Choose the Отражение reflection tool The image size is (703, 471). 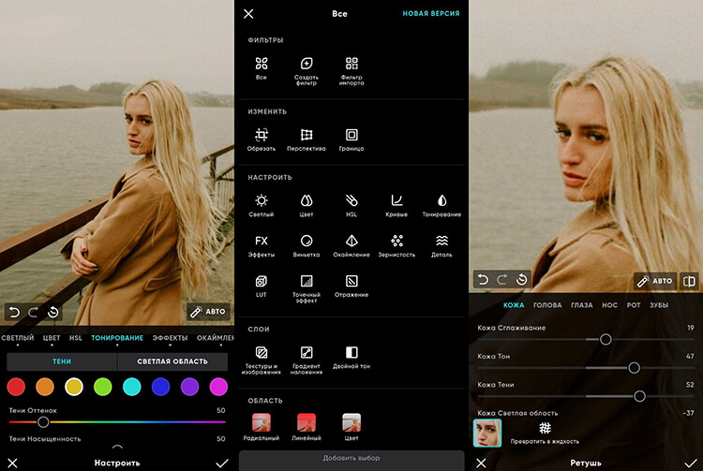pyautogui.click(x=351, y=281)
